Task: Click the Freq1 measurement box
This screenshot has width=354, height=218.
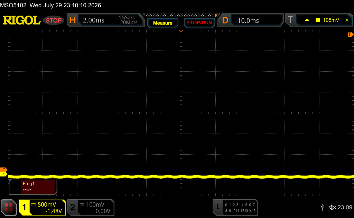Action: 33,187
